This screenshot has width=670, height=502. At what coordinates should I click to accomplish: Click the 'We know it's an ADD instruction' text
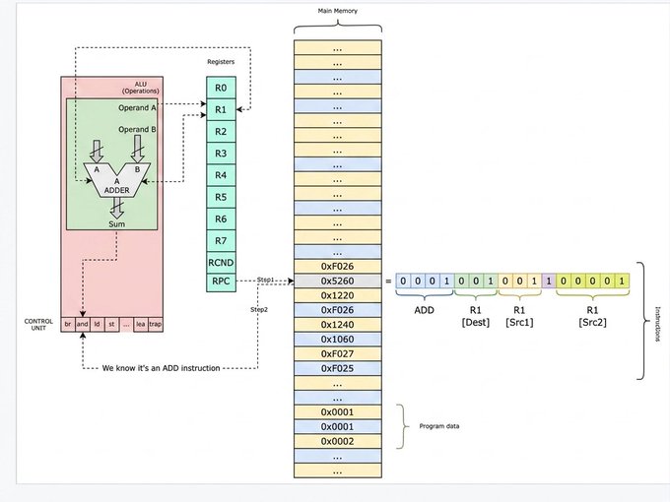click(161, 368)
